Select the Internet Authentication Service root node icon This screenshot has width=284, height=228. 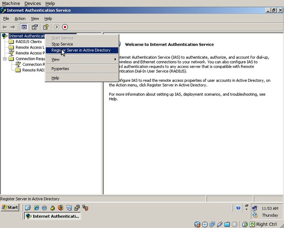[x=5, y=36]
